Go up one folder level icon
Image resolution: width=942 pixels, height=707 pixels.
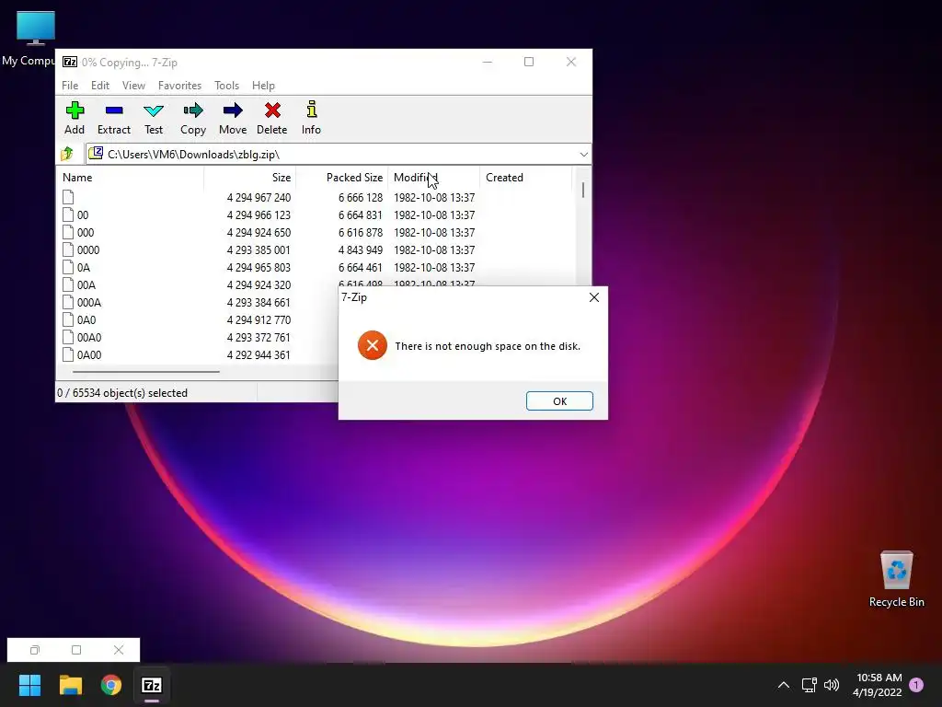67,154
